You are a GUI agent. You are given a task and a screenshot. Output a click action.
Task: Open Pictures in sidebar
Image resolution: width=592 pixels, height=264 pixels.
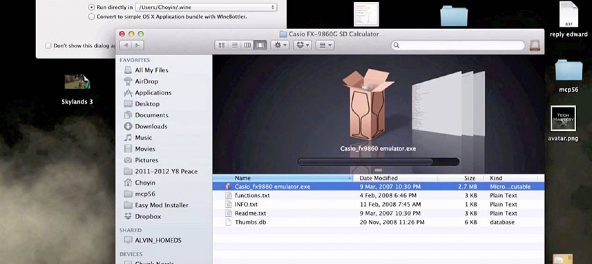pyautogui.click(x=147, y=161)
